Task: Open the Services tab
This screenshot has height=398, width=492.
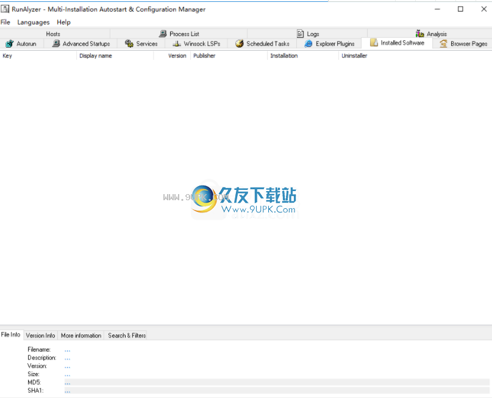Action: pos(141,44)
